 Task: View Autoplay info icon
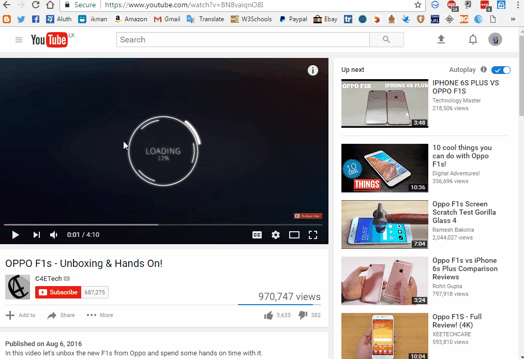pos(484,69)
